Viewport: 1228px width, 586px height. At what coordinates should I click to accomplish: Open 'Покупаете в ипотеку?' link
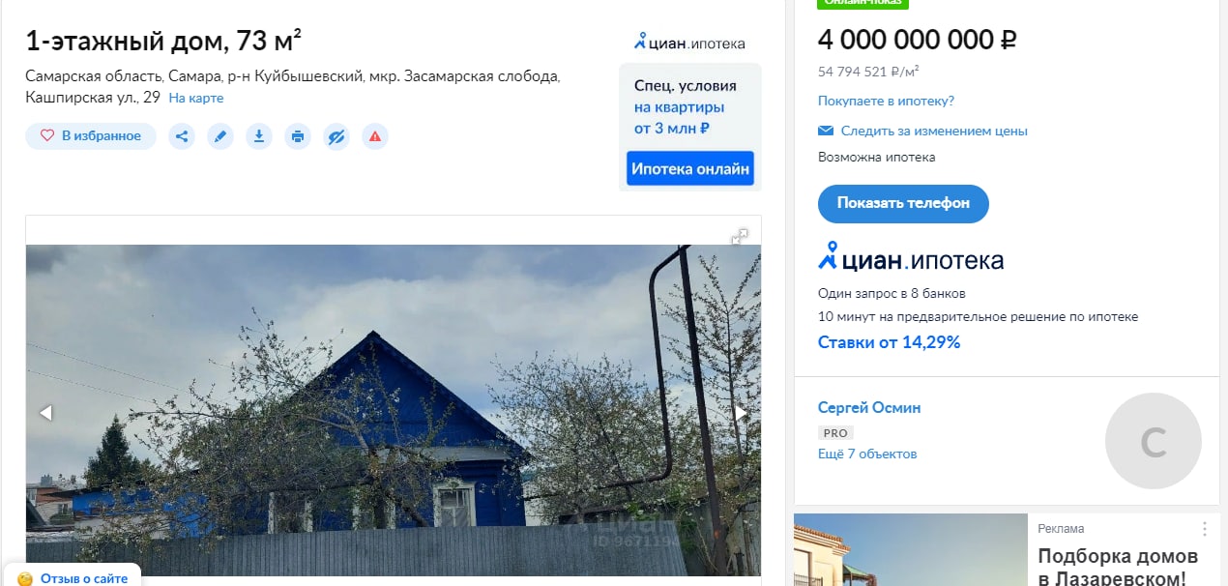click(x=886, y=101)
